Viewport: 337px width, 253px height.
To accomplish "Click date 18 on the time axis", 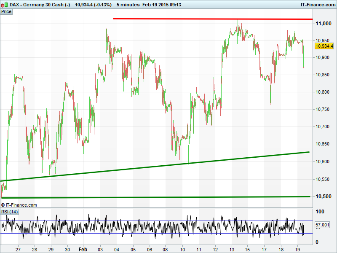I will pyautogui.click(x=281, y=250).
